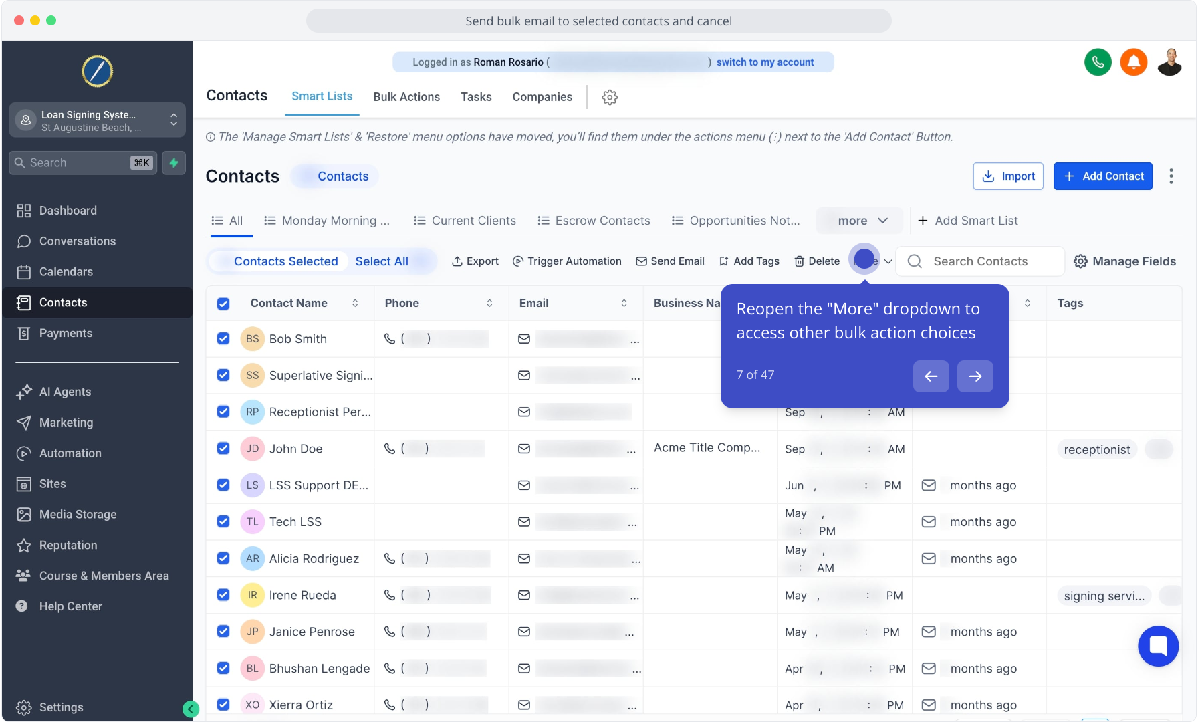The image size is (1198, 722).
Task: Open the More bulk actions dropdown
Action: [872, 261]
